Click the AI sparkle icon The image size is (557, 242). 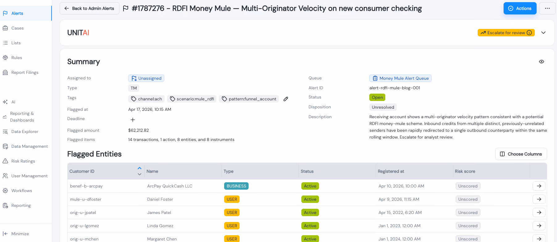click(x=5, y=102)
